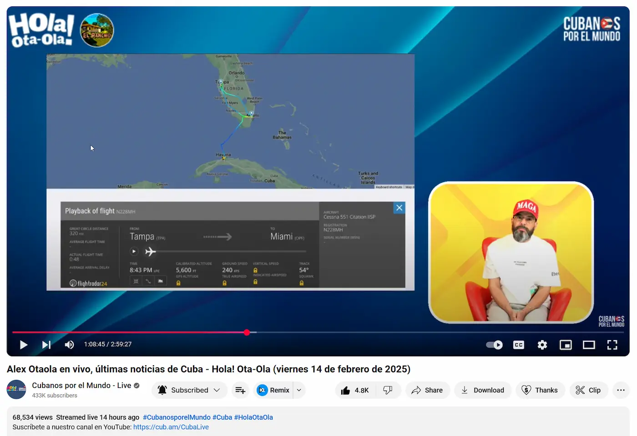The height and width of the screenshot is (436, 637).
Task: Turn on closed captions
Action: pos(519,345)
